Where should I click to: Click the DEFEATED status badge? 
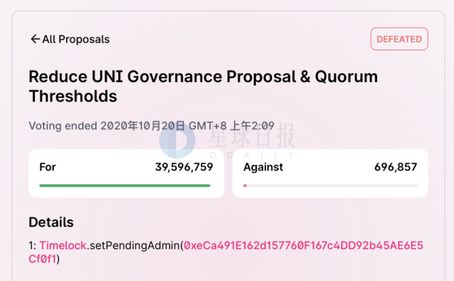pos(399,39)
